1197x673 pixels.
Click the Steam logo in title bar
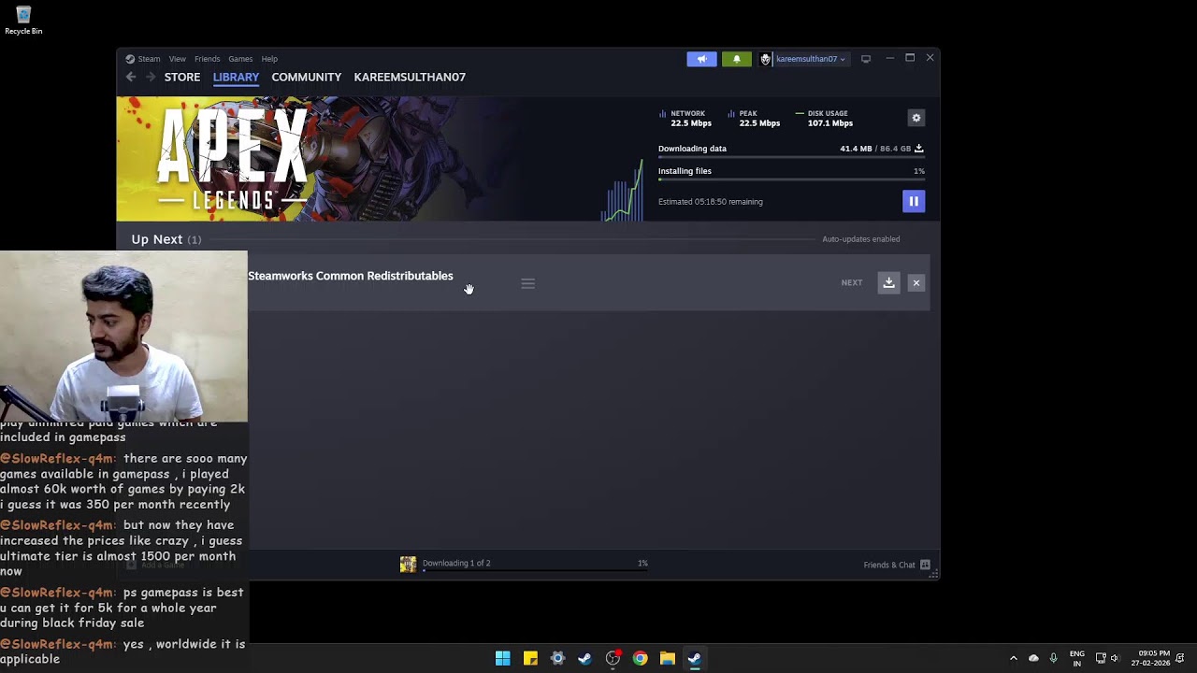130,59
